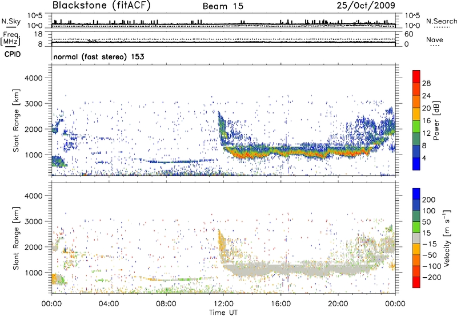Click velocity scale value '200'
The width and height of the screenshot is (457, 316).
coord(429,200)
